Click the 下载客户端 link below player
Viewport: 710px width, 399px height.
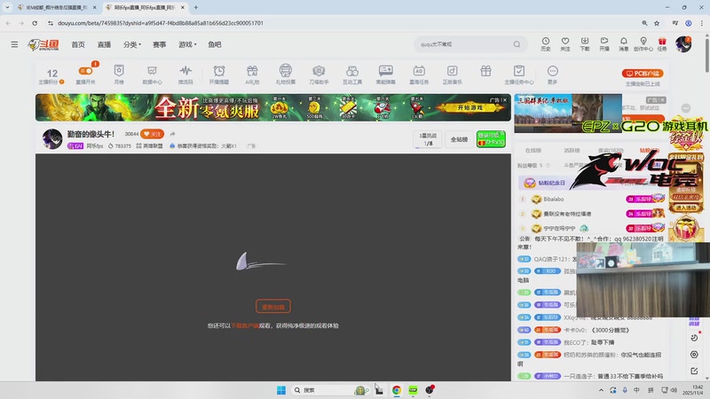(x=245, y=325)
